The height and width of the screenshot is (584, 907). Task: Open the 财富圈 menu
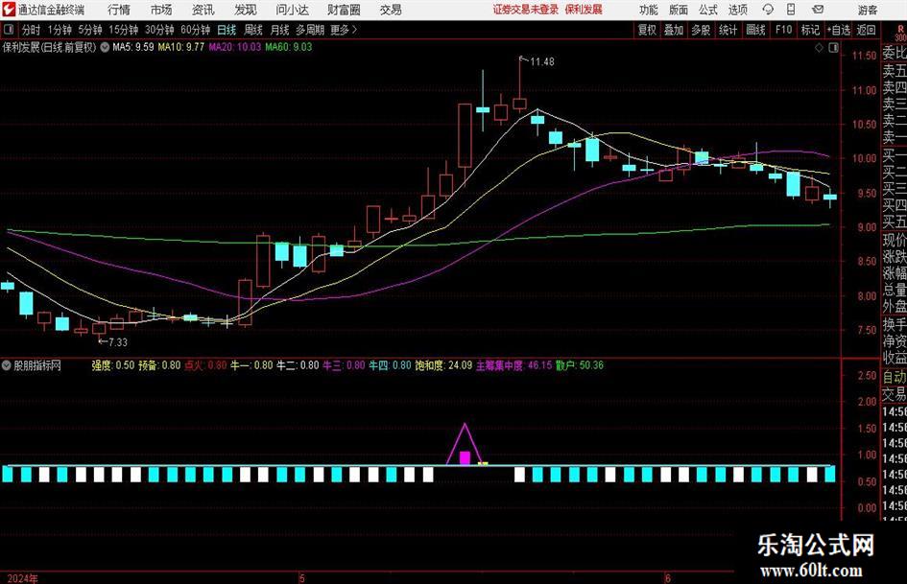coord(344,10)
